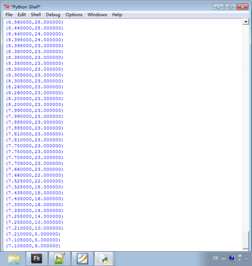Click the scrollbar up arrow
Screen dimensions: 252x266
point(246,22)
